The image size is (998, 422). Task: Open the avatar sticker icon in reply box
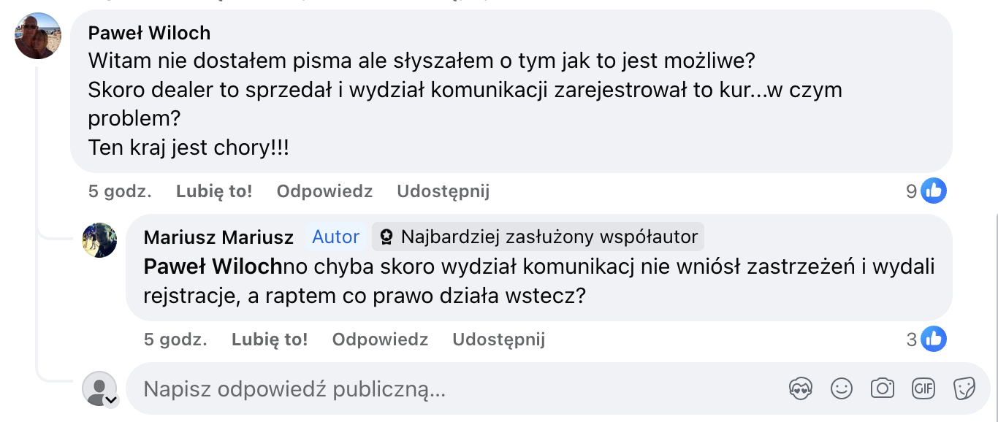click(x=801, y=388)
